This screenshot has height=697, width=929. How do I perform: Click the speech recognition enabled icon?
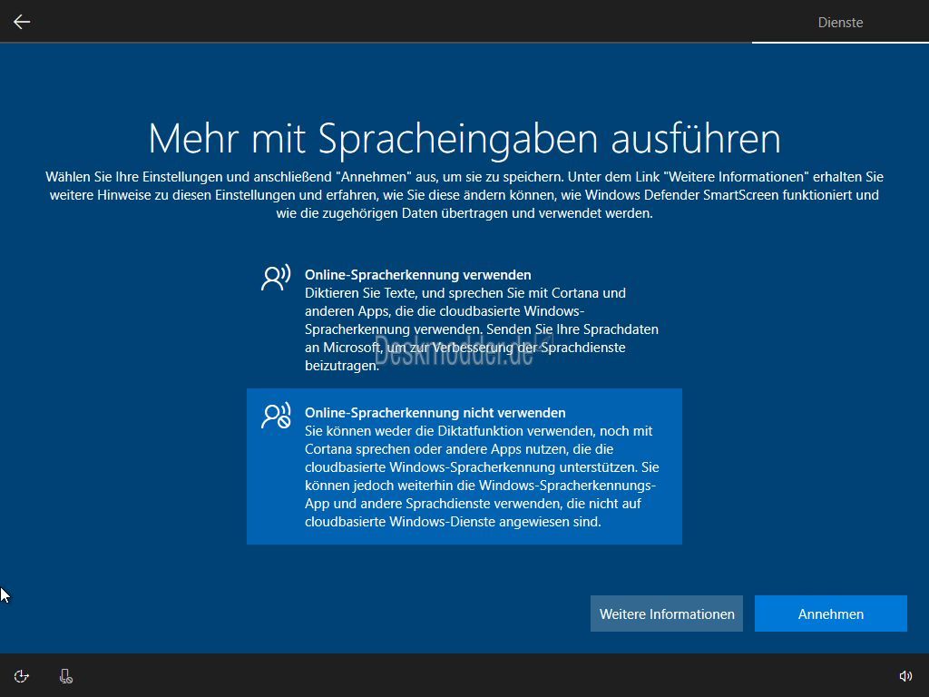276,278
